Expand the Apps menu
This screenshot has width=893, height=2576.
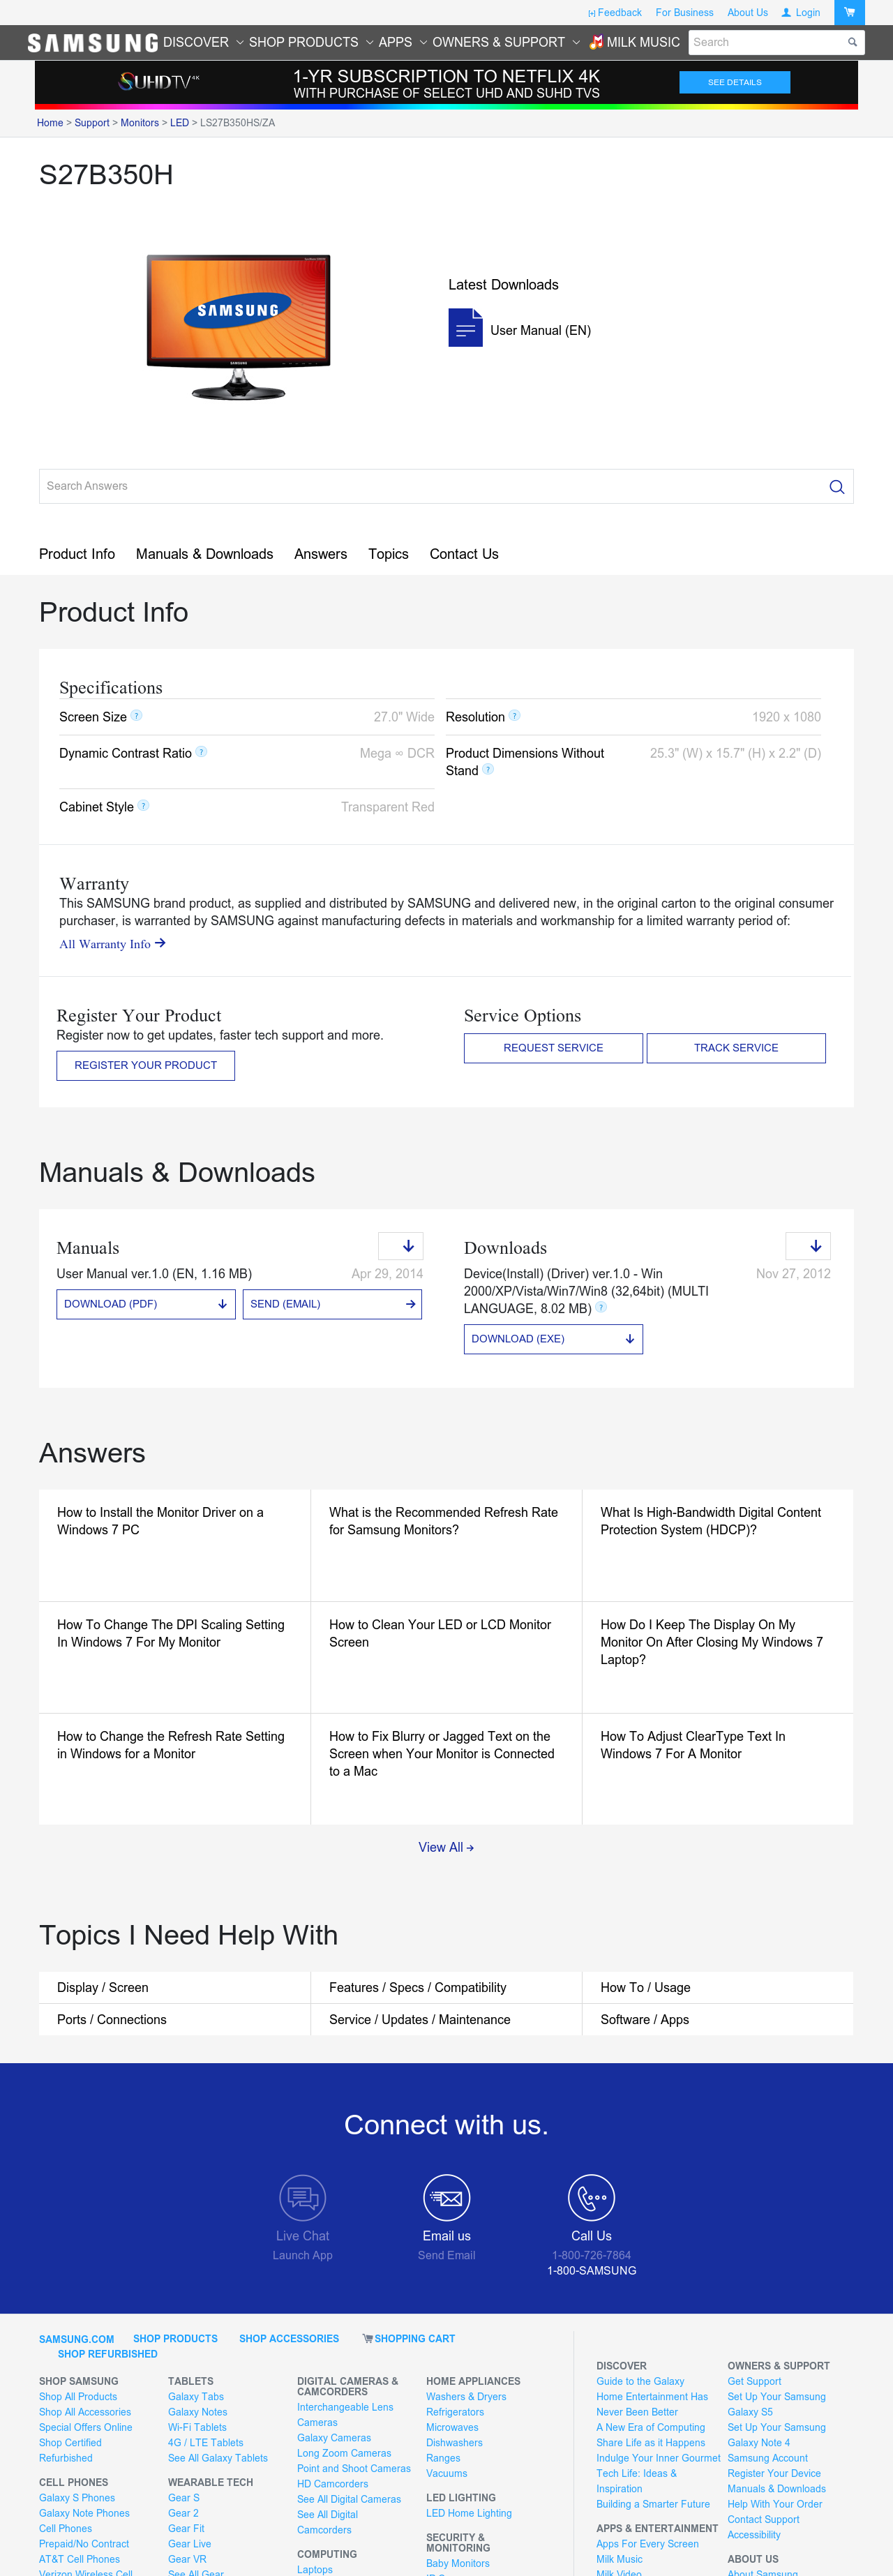click(x=402, y=42)
